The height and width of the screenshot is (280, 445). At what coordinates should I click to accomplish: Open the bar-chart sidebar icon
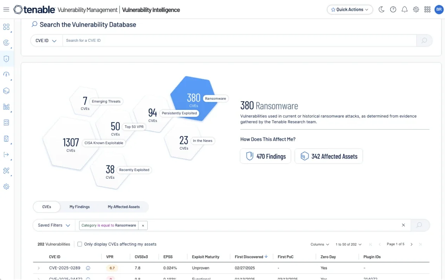(6, 107)
